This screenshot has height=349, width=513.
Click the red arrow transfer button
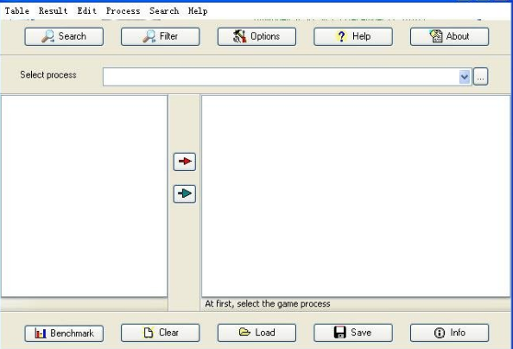tap(185, 162)
